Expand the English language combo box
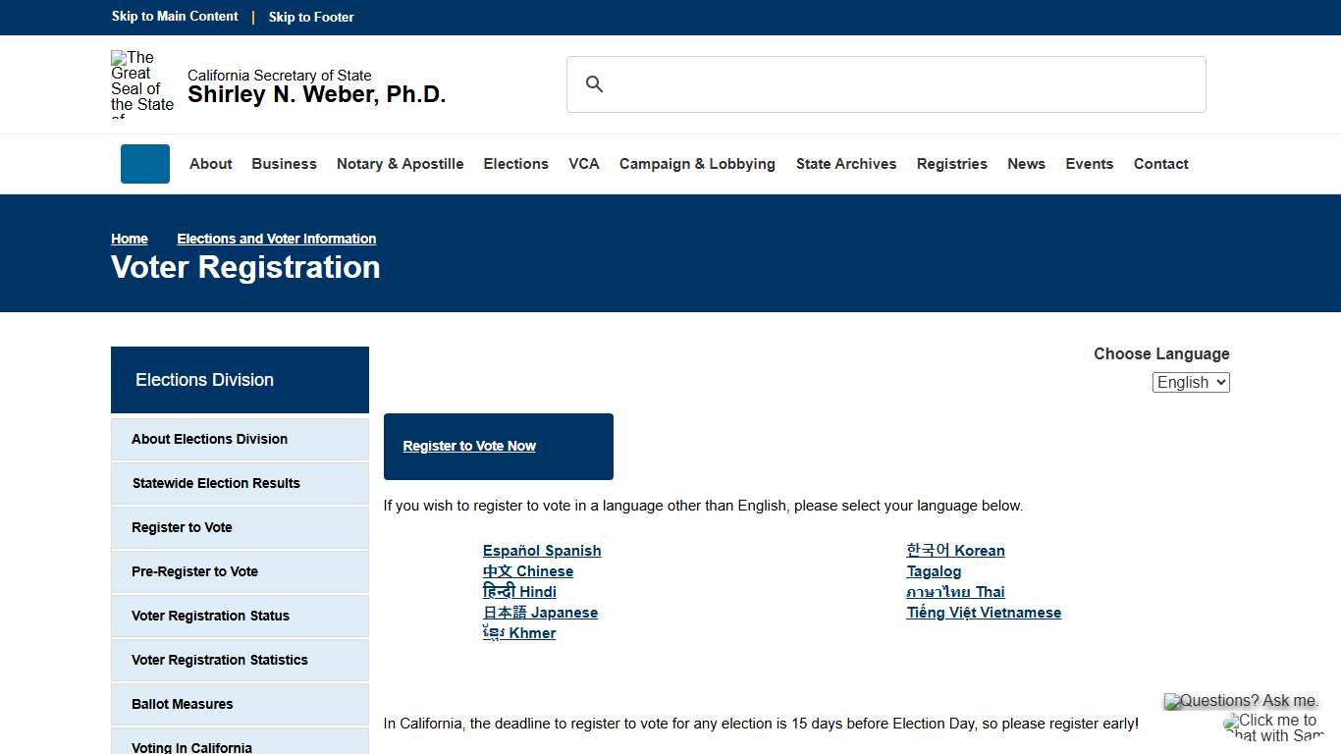 (1191, 382)
